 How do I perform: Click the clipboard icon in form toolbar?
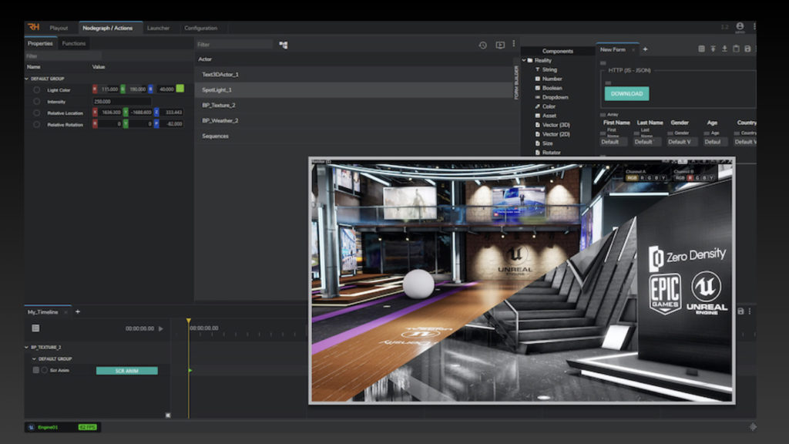pyautogui.click(x=736, y=49)
